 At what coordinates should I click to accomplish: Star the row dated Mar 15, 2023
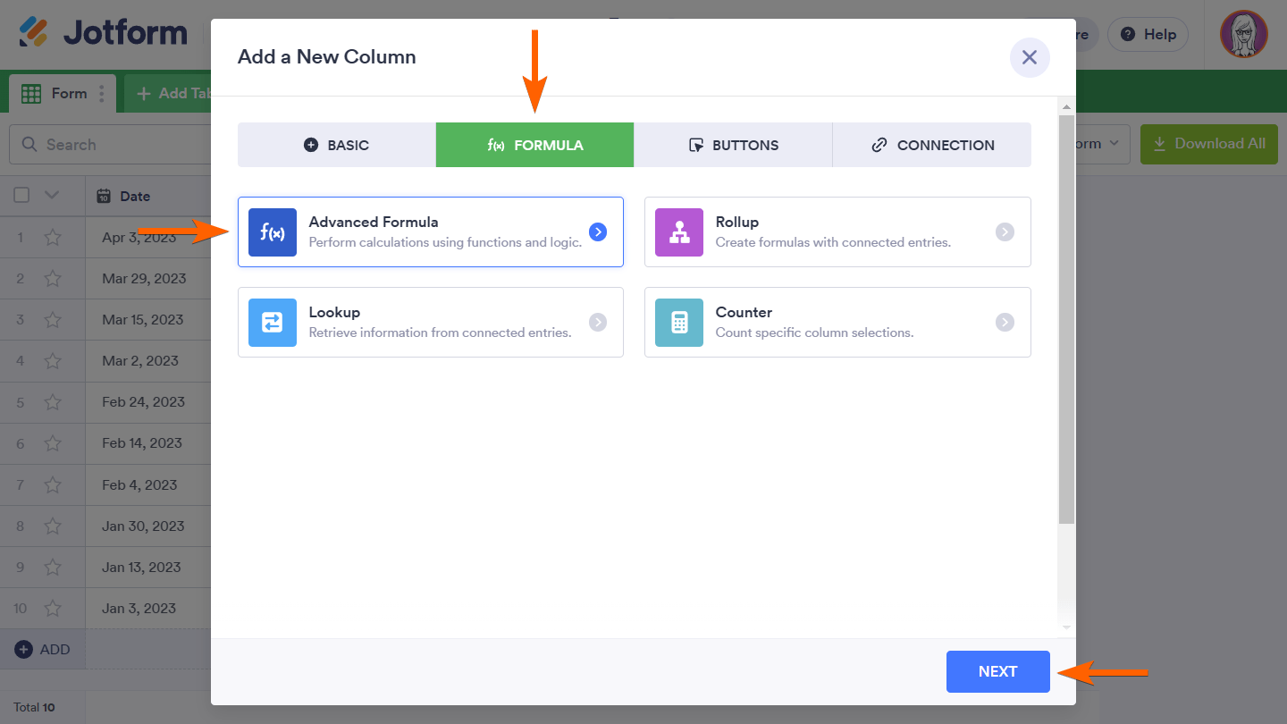[x=53, y=320]
